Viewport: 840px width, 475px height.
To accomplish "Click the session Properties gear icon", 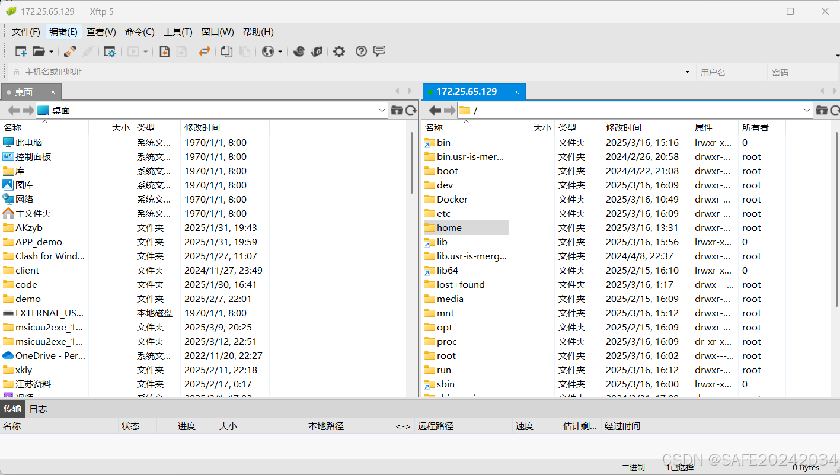I will click(x=110, y=52).
